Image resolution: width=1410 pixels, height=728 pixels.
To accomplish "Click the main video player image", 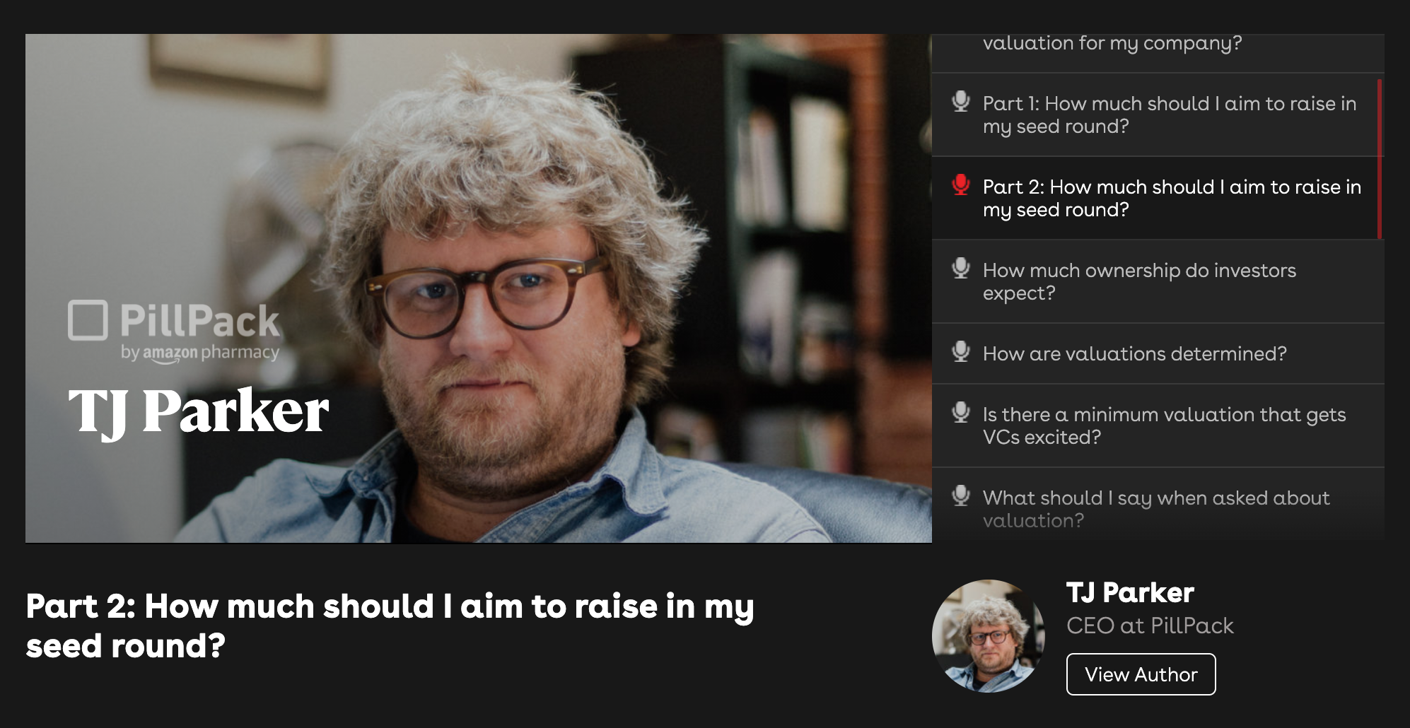I will click(x=479, y=288).
